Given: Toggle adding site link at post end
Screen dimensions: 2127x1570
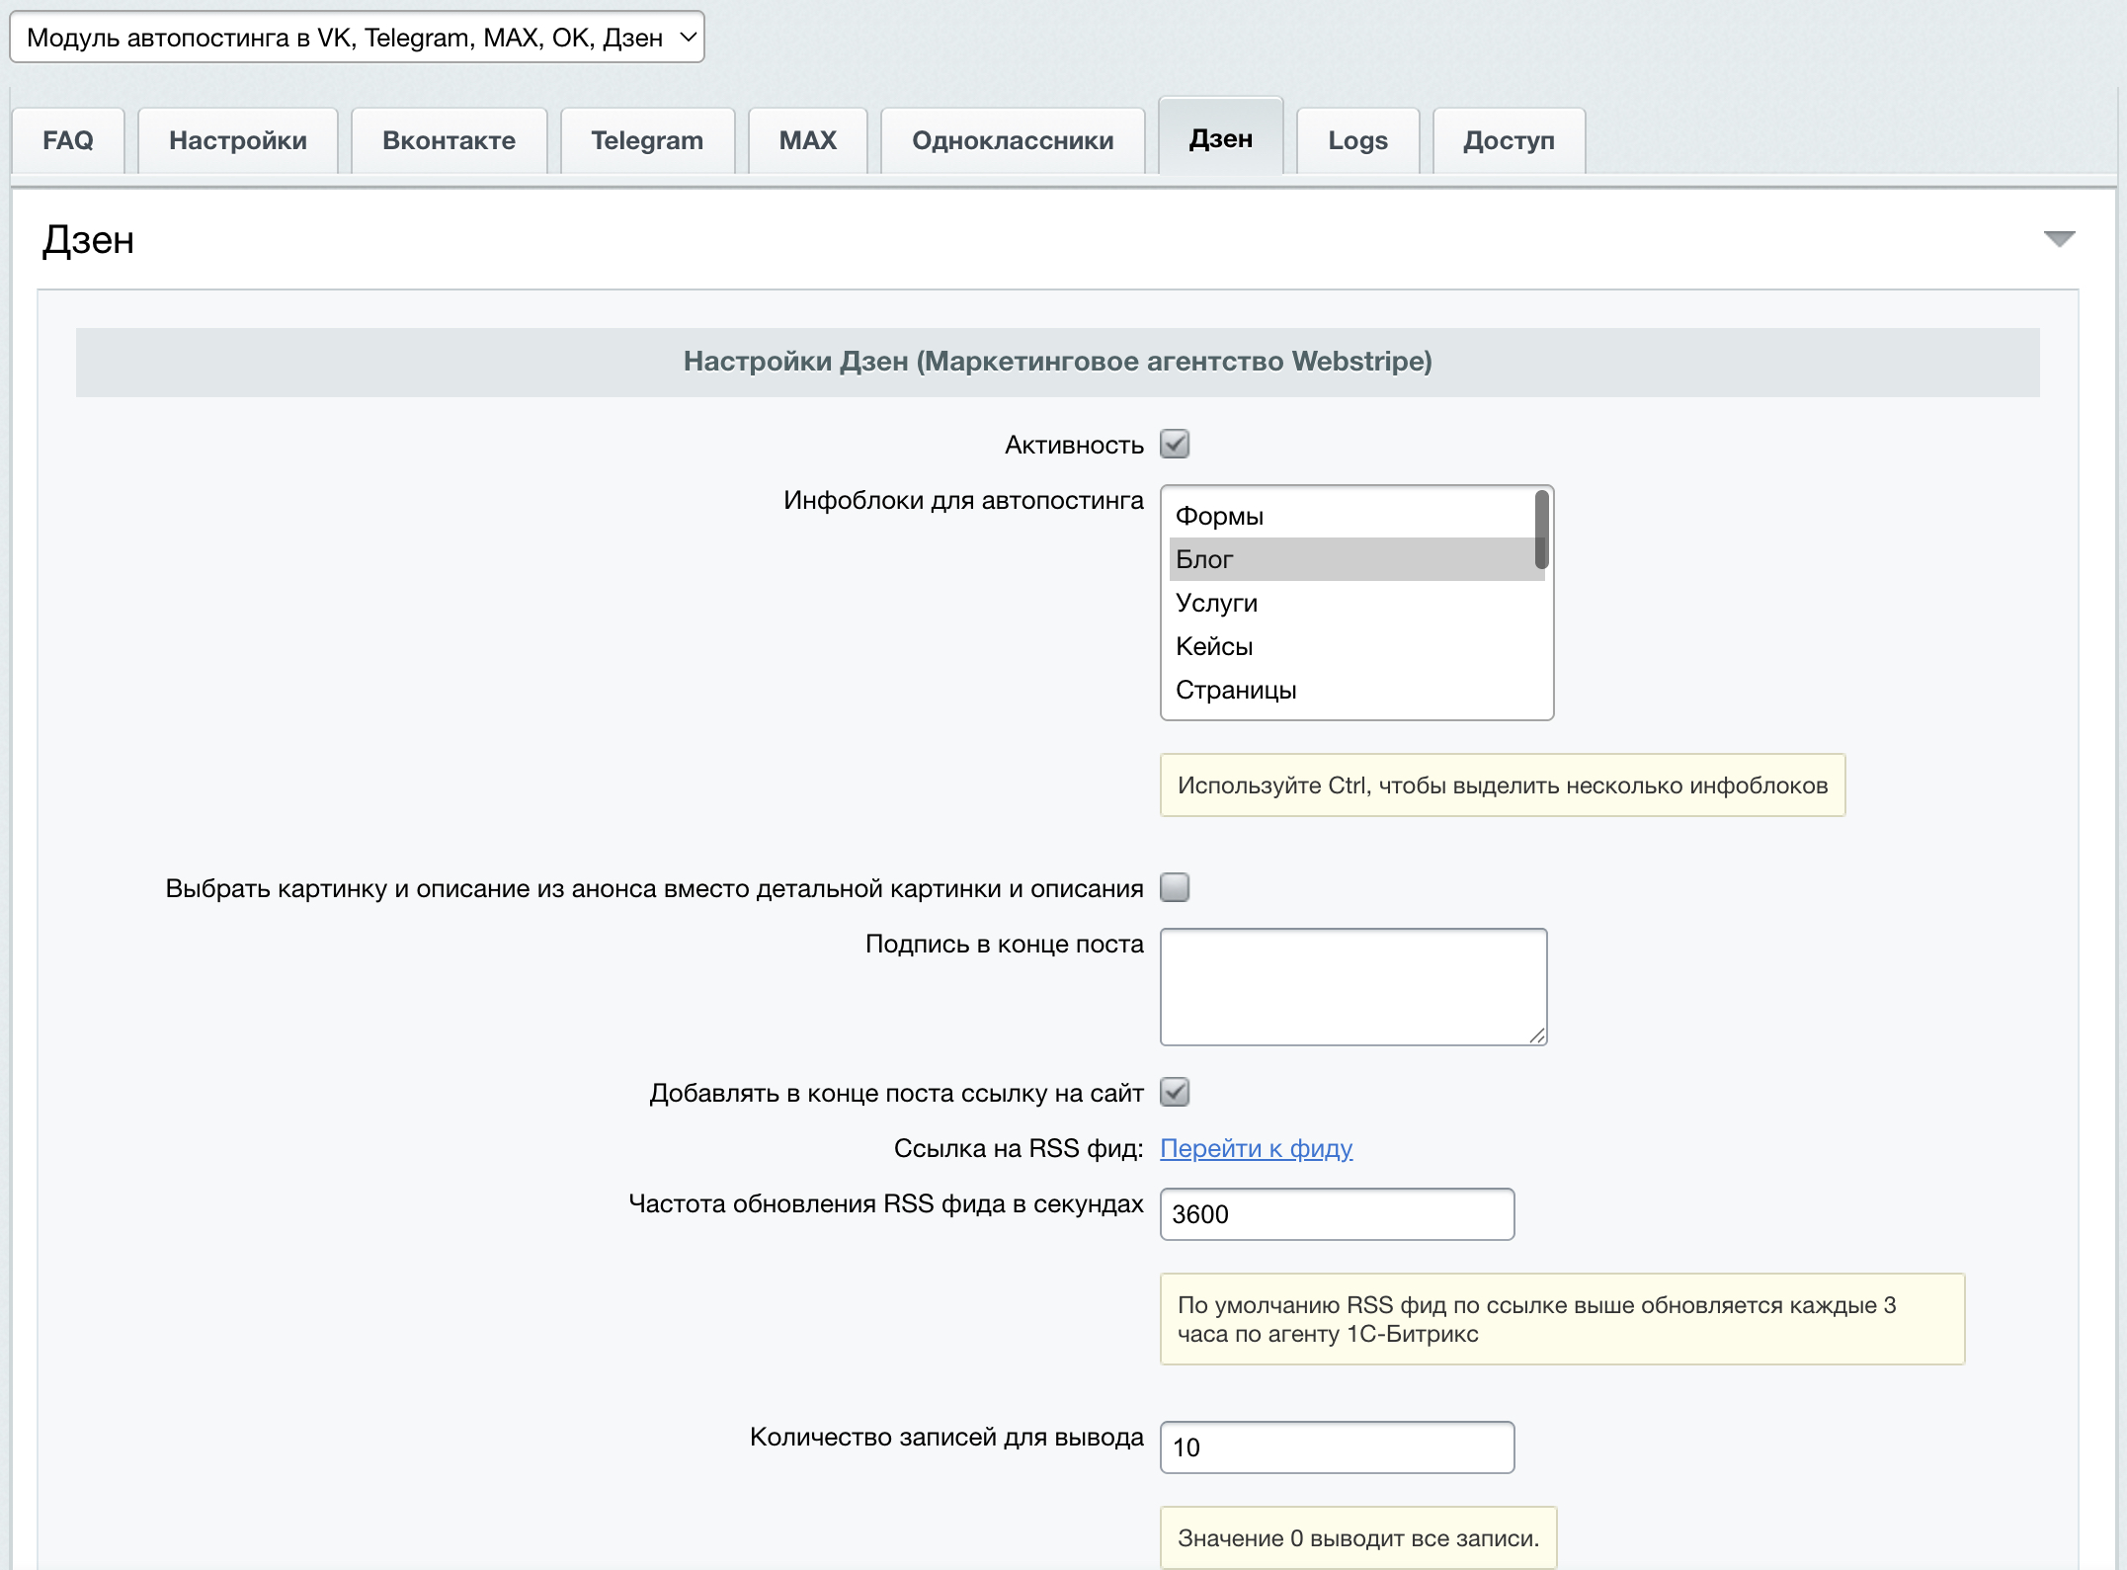Looking at the screenshot, I should (1175, 1093).
